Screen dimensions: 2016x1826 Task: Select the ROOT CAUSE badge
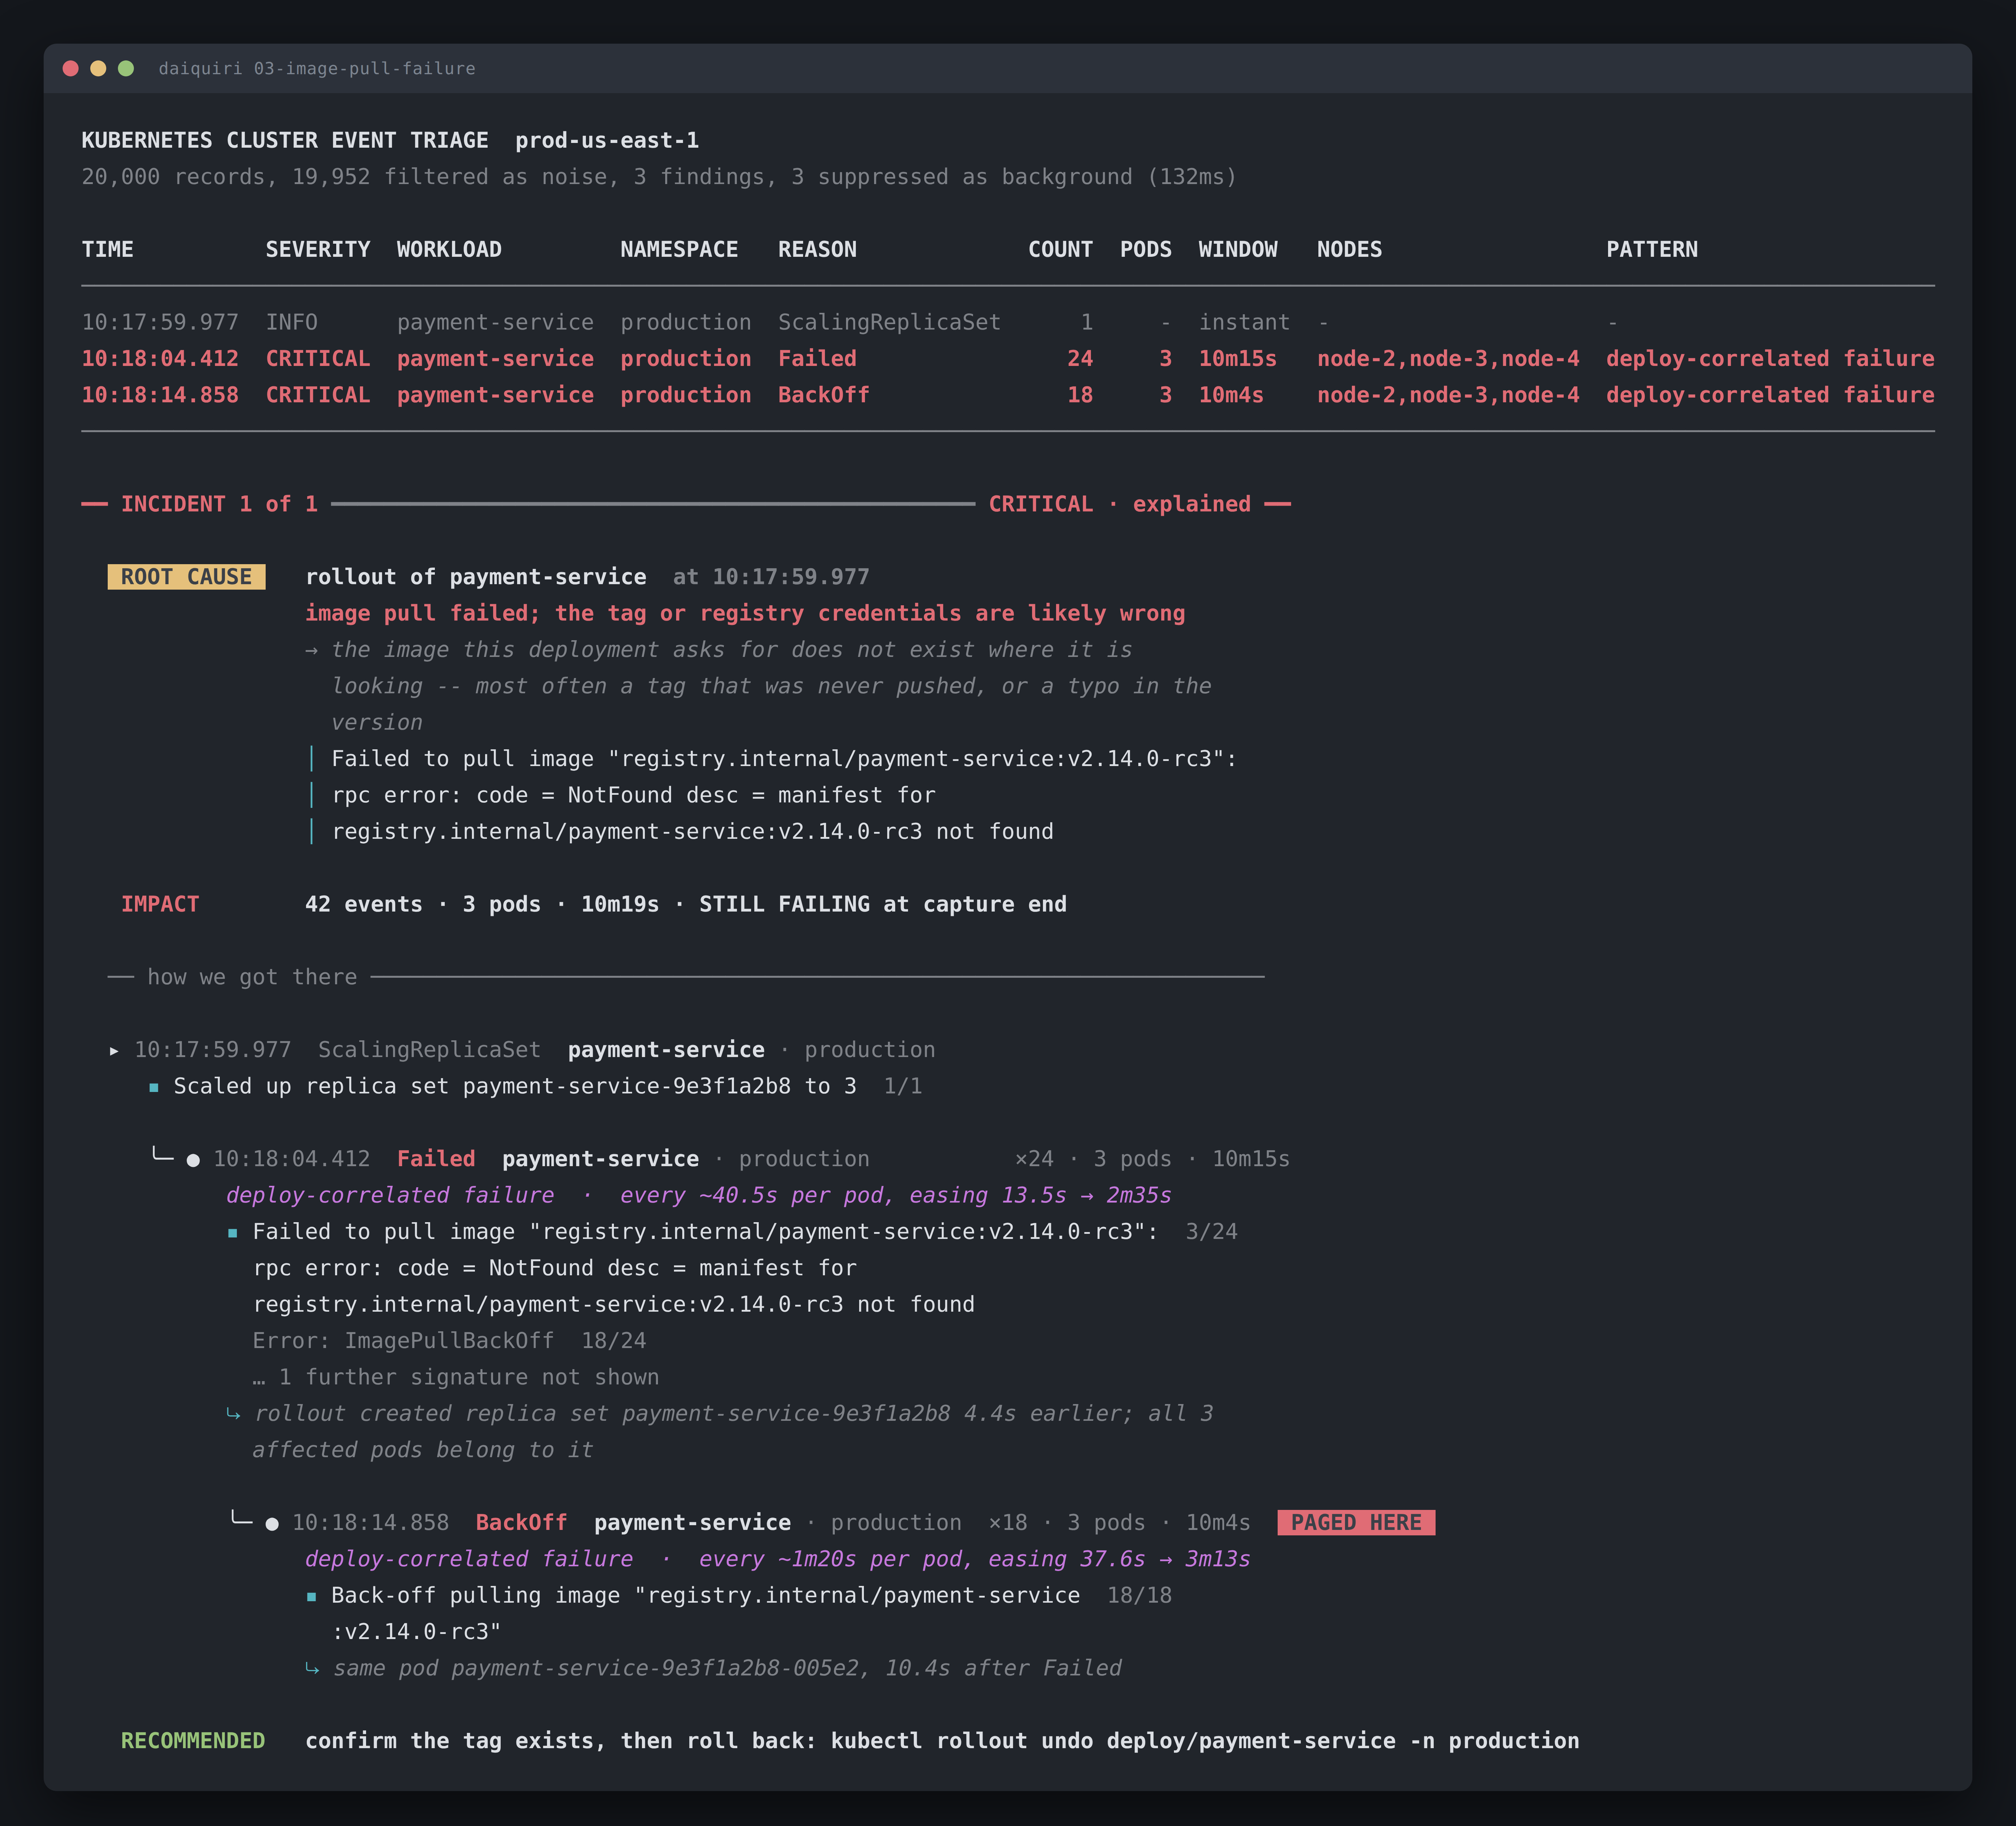187,577
